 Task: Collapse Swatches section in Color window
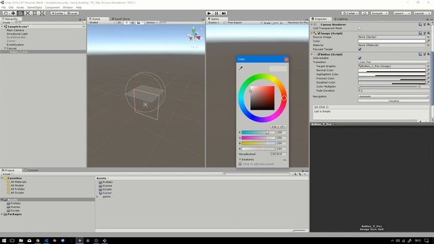tap(240, 159)
